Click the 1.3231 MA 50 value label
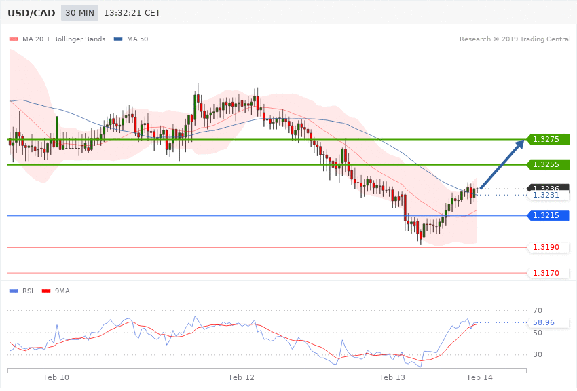This screenshot has height=391, width=577. tap(548, 195)
